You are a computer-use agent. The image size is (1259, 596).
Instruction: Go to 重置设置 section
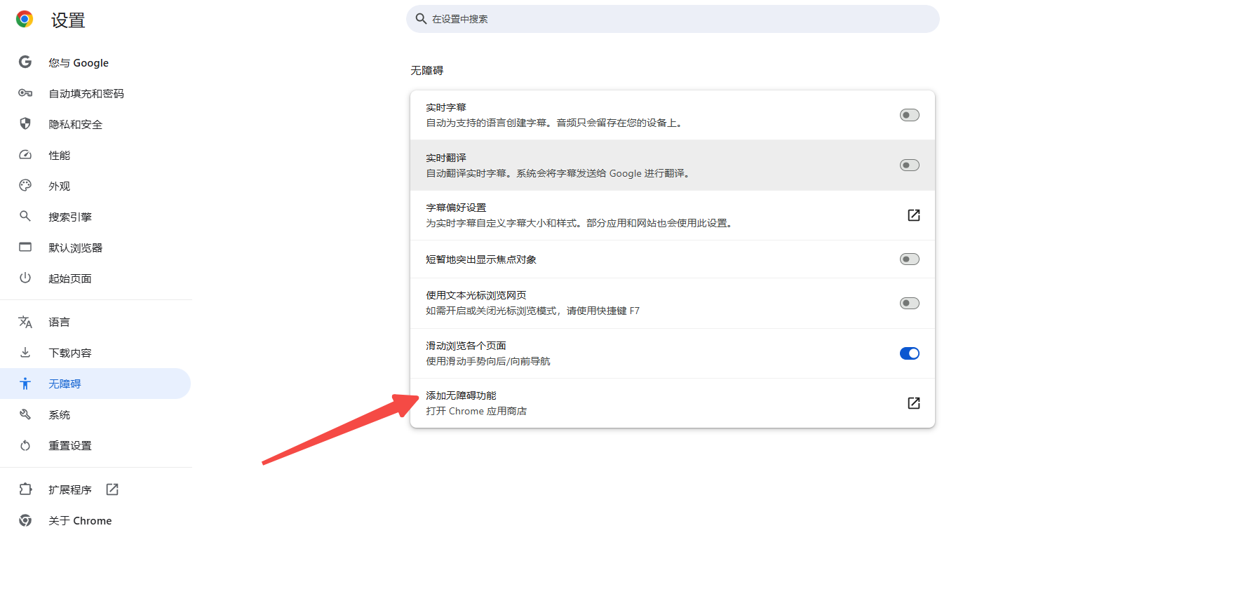(x=95, y=445)
